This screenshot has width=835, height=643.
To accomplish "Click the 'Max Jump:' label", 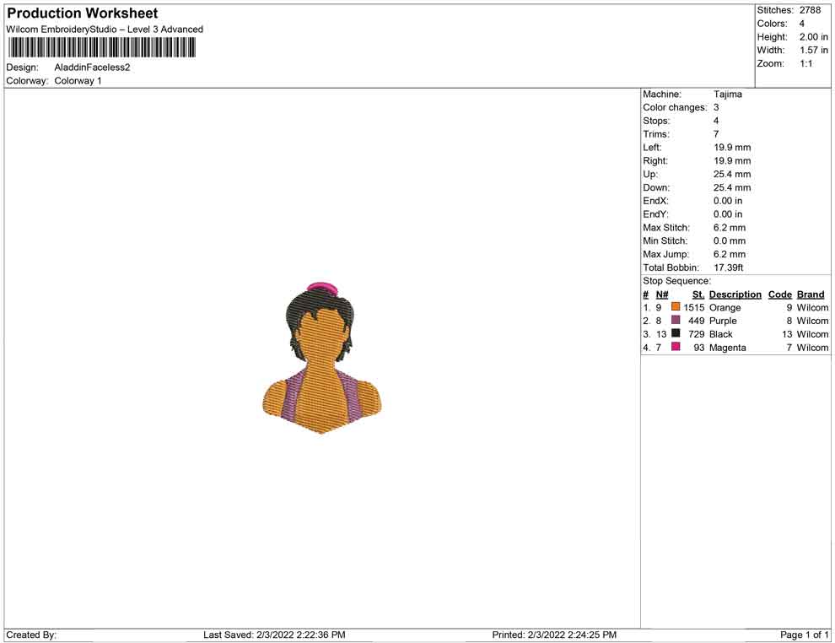I will [x=665, y=254].
